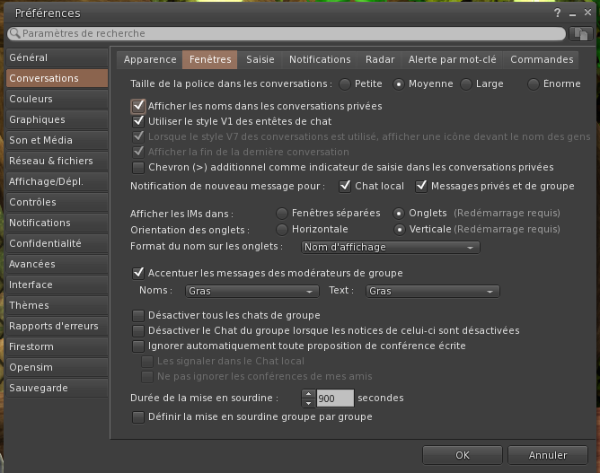Open the 'Alerte par mot-clé' tab
This screenshot has width=600, height=473.
pyautogui.click(x=452, y=60)
